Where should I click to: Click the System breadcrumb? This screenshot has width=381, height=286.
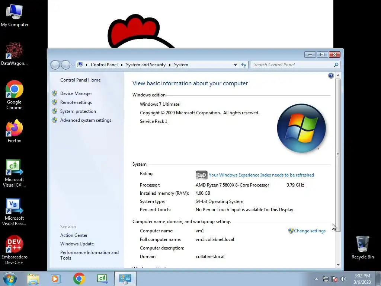click(x=181, y=65)
